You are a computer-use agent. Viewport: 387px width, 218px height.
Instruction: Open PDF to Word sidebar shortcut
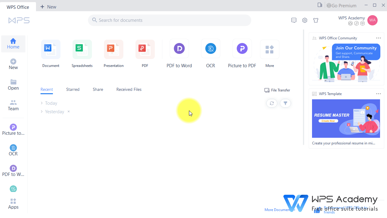pyautogui.click(x=13, y=171)
